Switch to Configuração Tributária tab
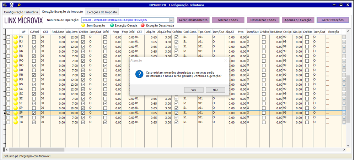The image size is (355, 161). pyautogui.click(x=20, y=12)
